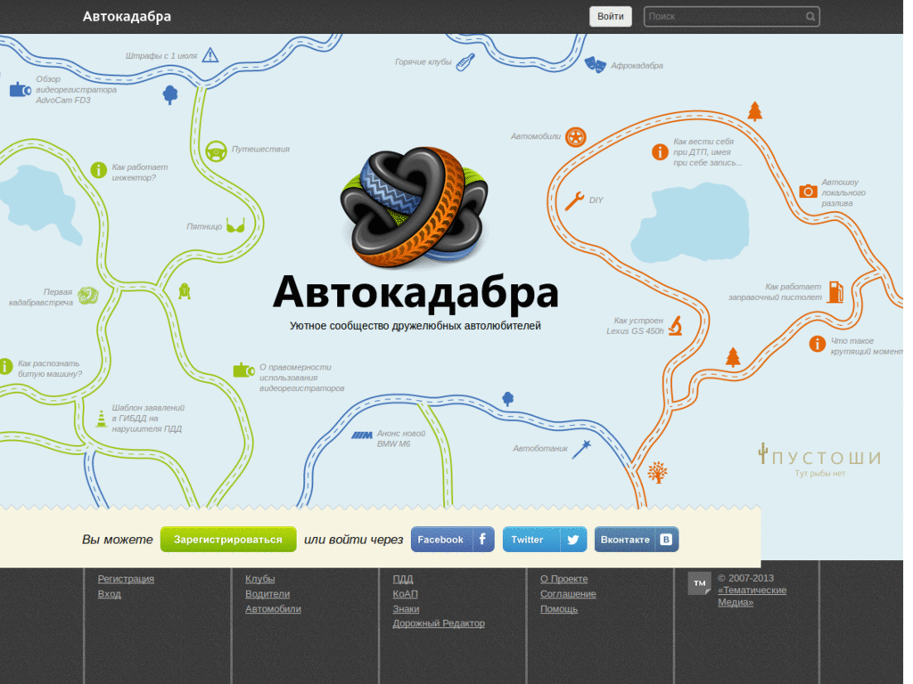Click the green Зарегистрироваться button
Viewport: 913px width, 684px height.
(x=227, y=539)
